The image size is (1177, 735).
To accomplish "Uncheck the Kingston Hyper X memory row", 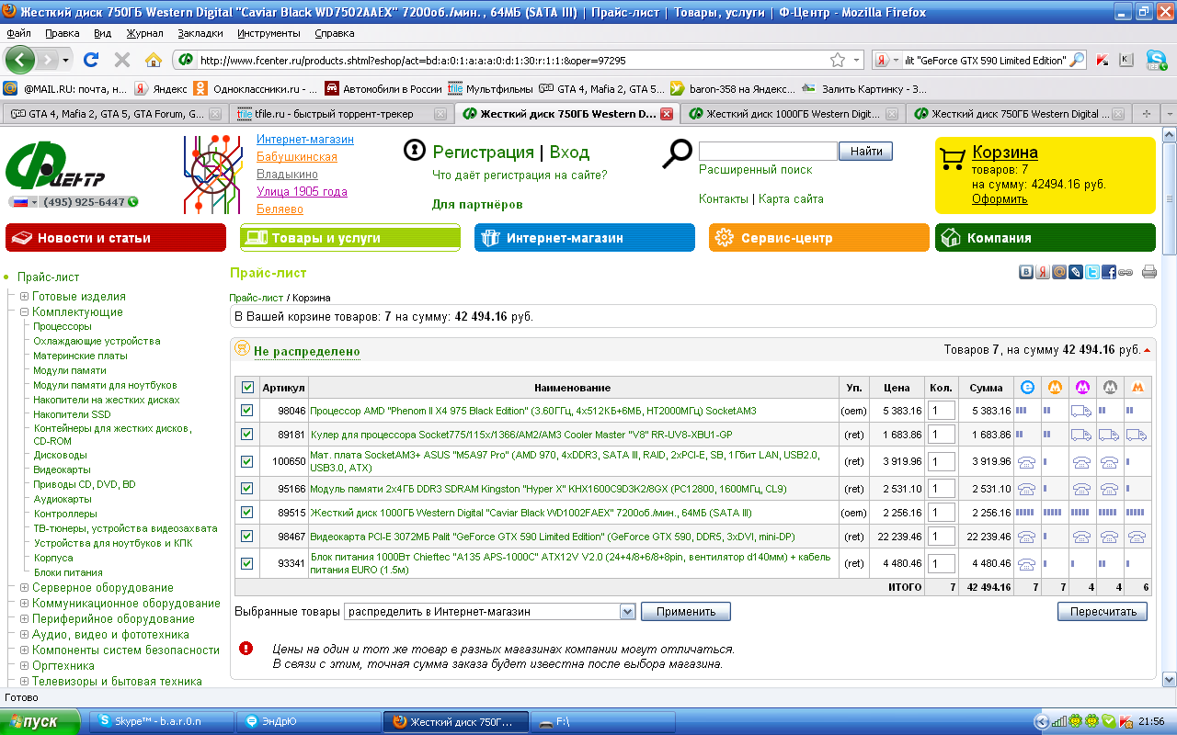I will pos(247,489).
